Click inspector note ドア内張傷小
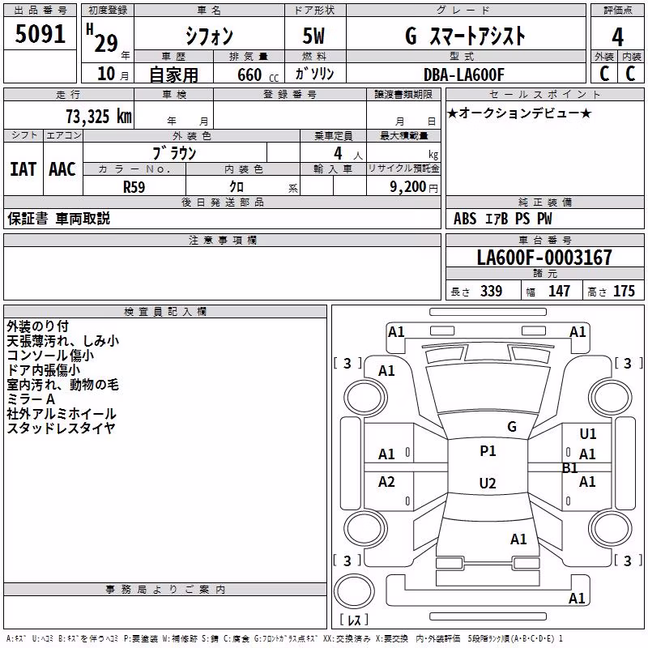The height and width of the screenshot is (648, 648). point(44,370)
